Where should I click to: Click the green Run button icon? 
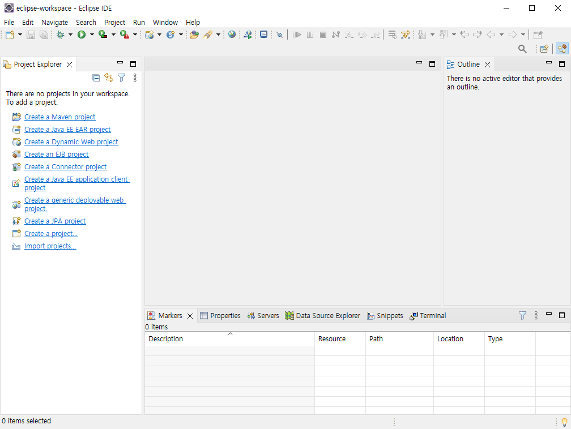click(82, 35)
